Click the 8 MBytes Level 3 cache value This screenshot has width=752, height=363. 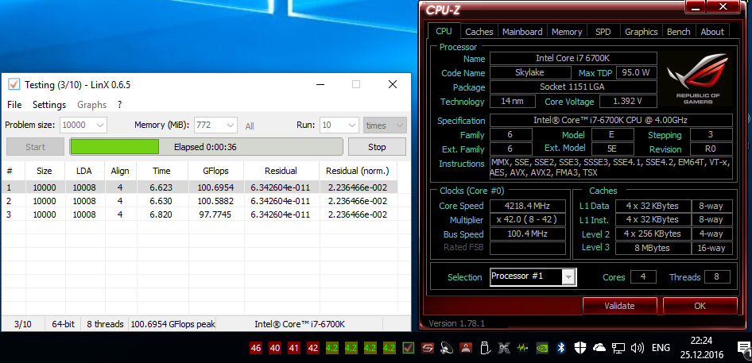coord(653,248)
